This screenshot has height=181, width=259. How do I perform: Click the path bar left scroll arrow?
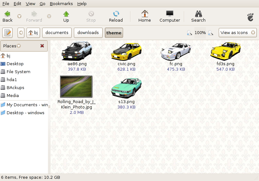21,33
